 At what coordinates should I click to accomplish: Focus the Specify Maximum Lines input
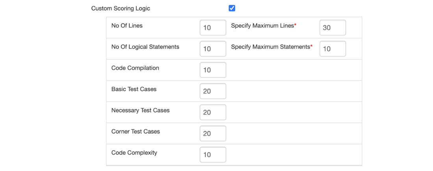(333, 28)
